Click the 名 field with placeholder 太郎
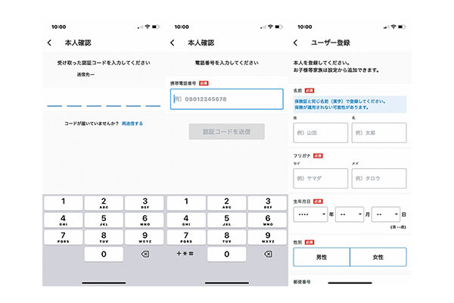This screenshot has height=303, width=454. click(378, 133)
